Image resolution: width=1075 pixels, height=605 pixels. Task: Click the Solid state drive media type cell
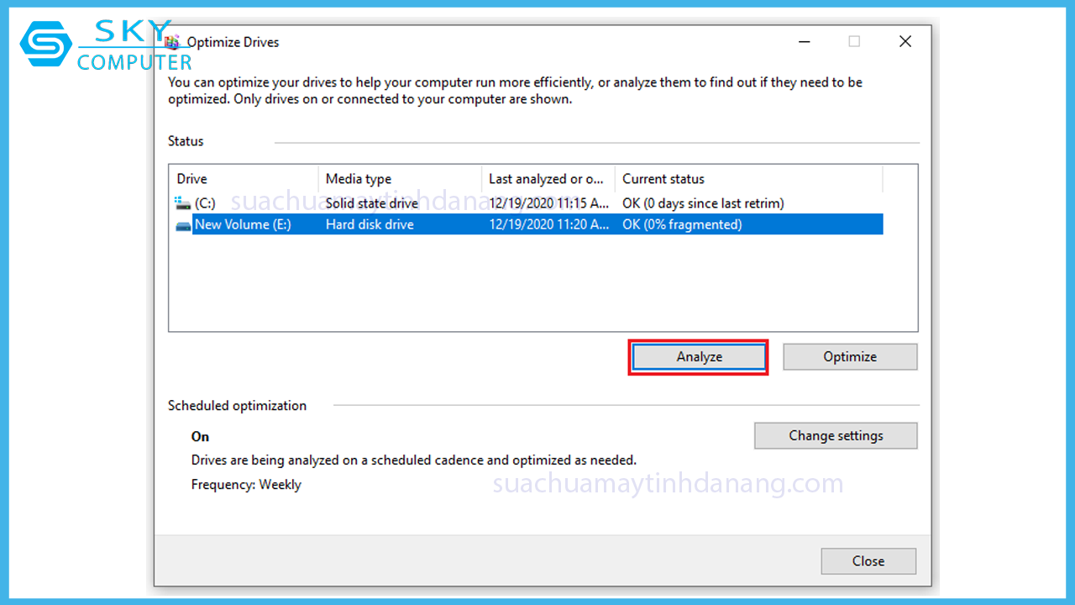372,203
